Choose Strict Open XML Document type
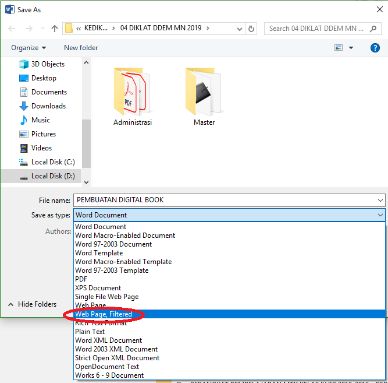Image resolution: width=388 pixels, height=383 pixels. [x=229, y=358]
